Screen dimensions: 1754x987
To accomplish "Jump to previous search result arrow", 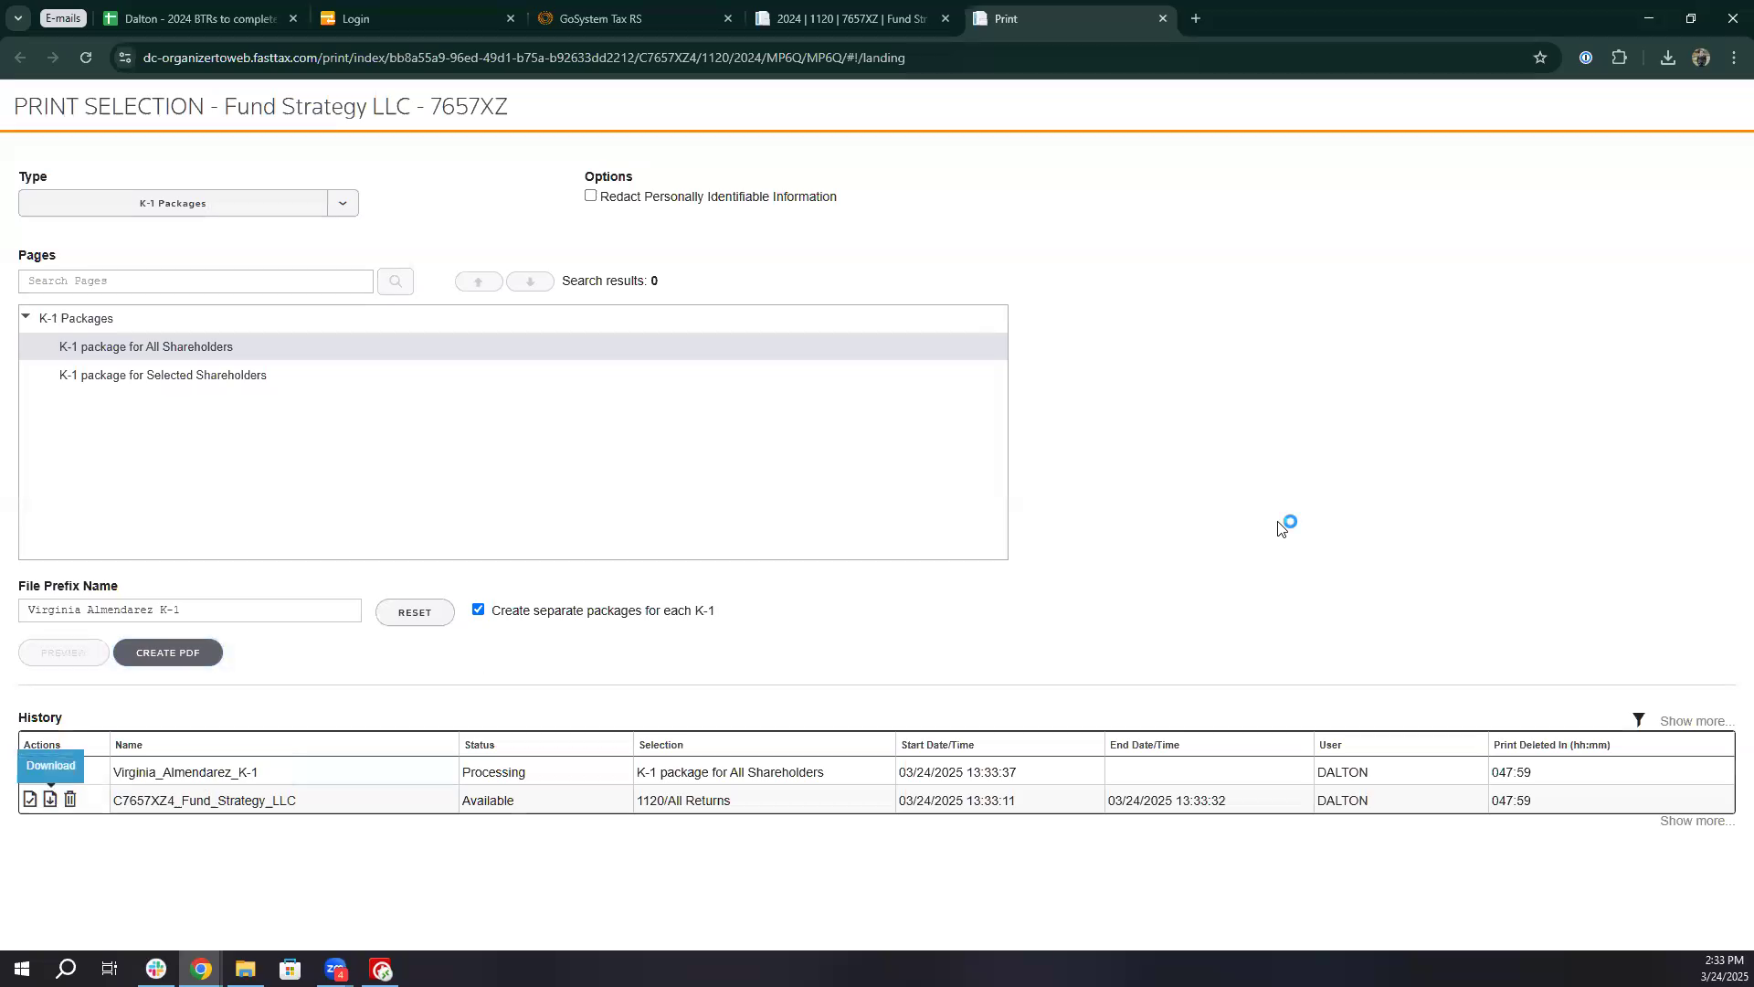I will pyautogui.click(x=478, y=281).
